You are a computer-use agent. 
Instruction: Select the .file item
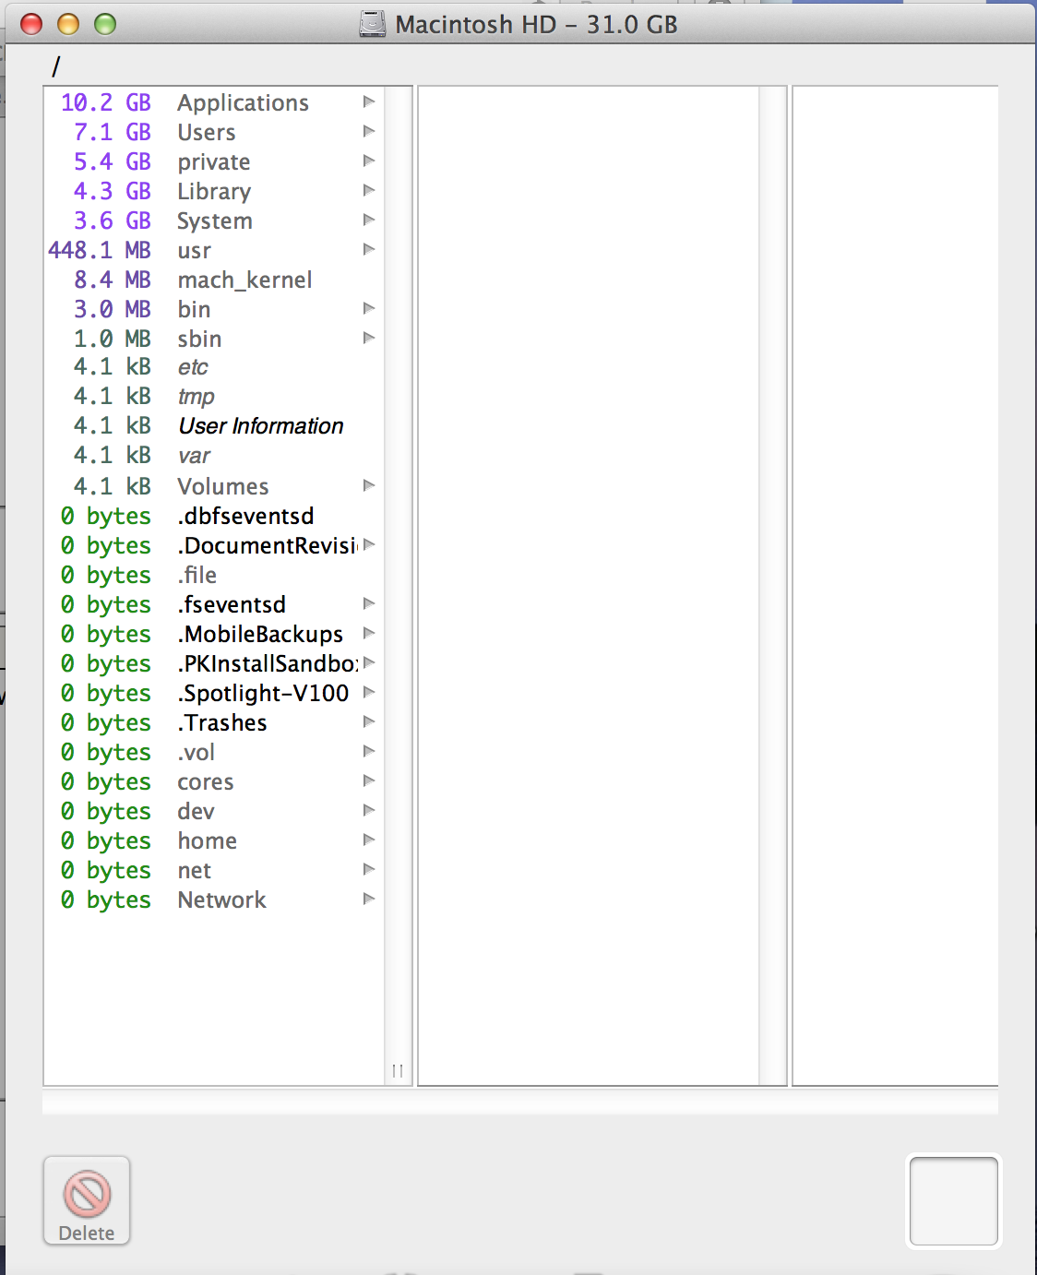[197, 575]
